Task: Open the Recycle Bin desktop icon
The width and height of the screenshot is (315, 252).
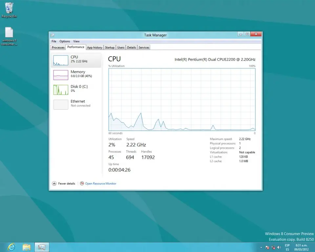Action: coord(9,10)
